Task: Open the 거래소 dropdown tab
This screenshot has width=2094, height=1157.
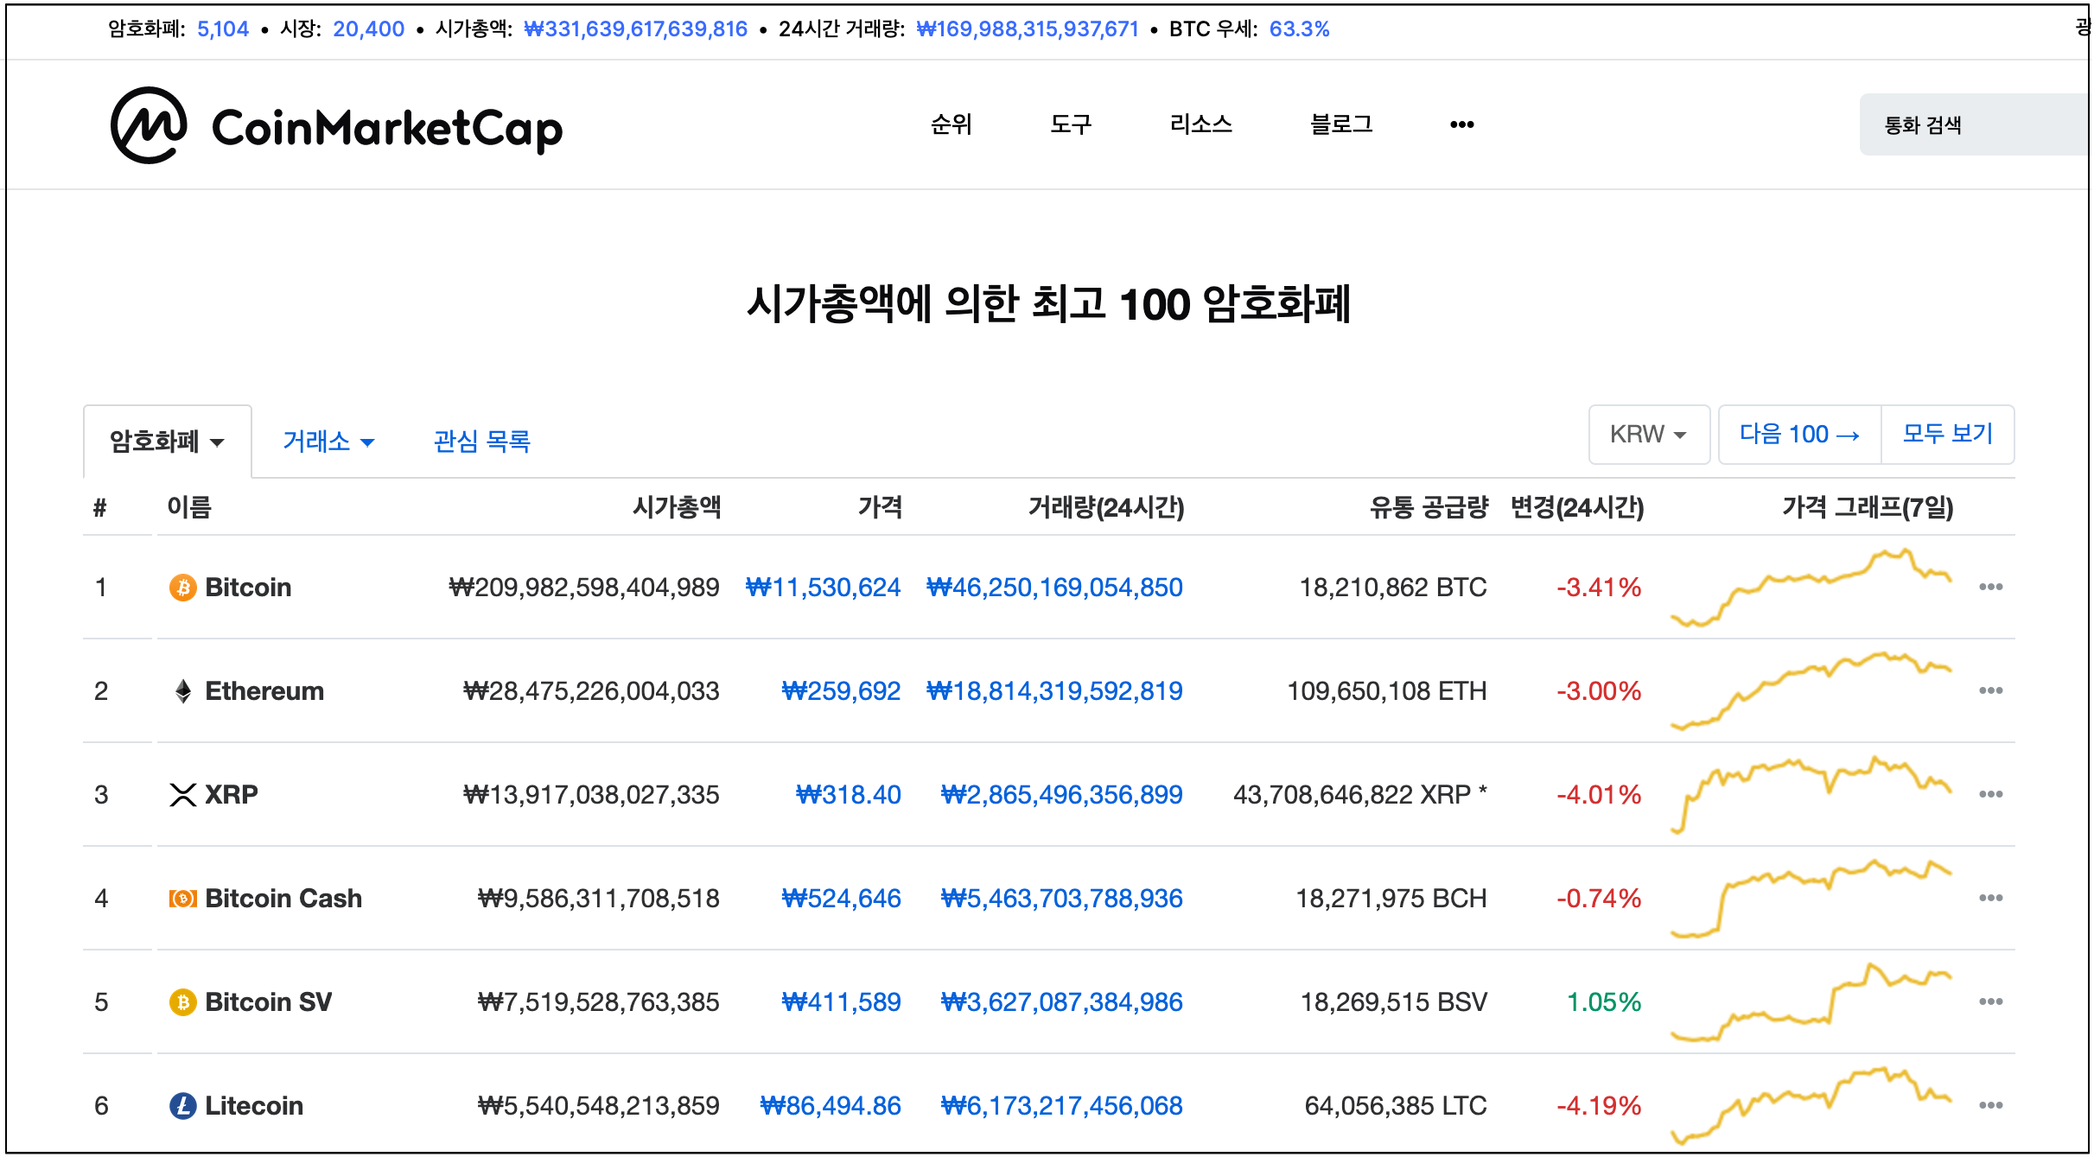Action: pyautogui.click(x=328, y=442)
